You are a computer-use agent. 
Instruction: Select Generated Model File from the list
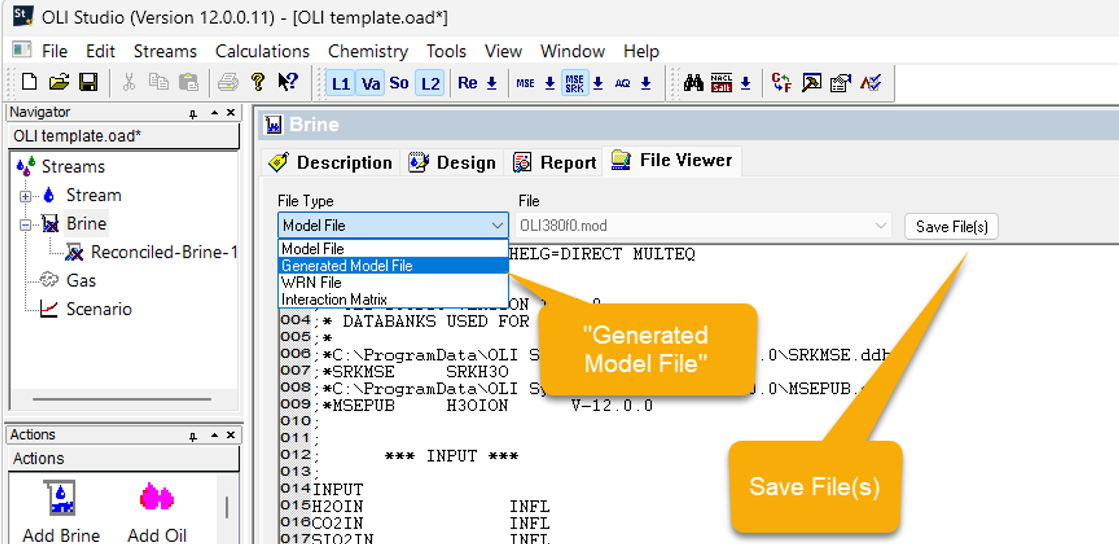click(346, 266)
